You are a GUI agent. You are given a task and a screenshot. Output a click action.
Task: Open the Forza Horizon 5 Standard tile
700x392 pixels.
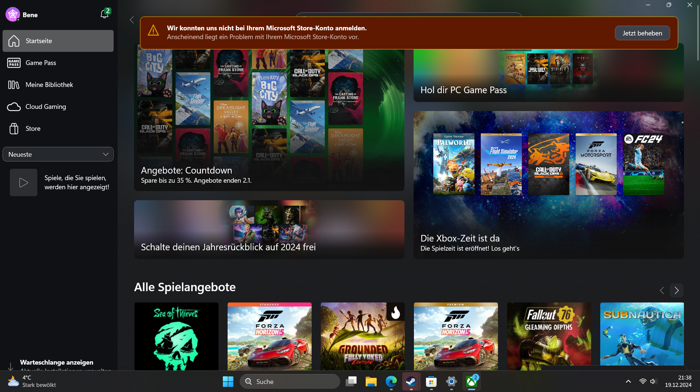pos(270,336)
